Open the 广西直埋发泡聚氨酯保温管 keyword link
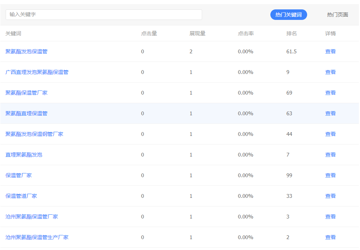The height and width of the screenshot is (250, 360). tap(37, 72)
